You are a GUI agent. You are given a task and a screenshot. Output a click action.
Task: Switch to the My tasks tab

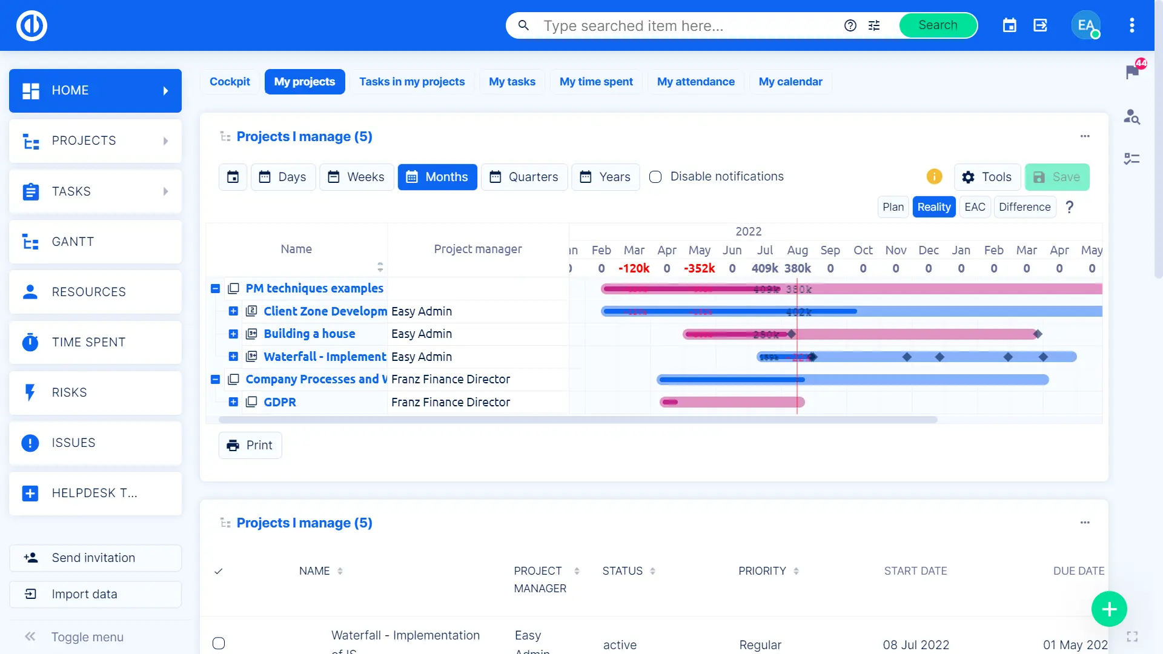[512, 82]
